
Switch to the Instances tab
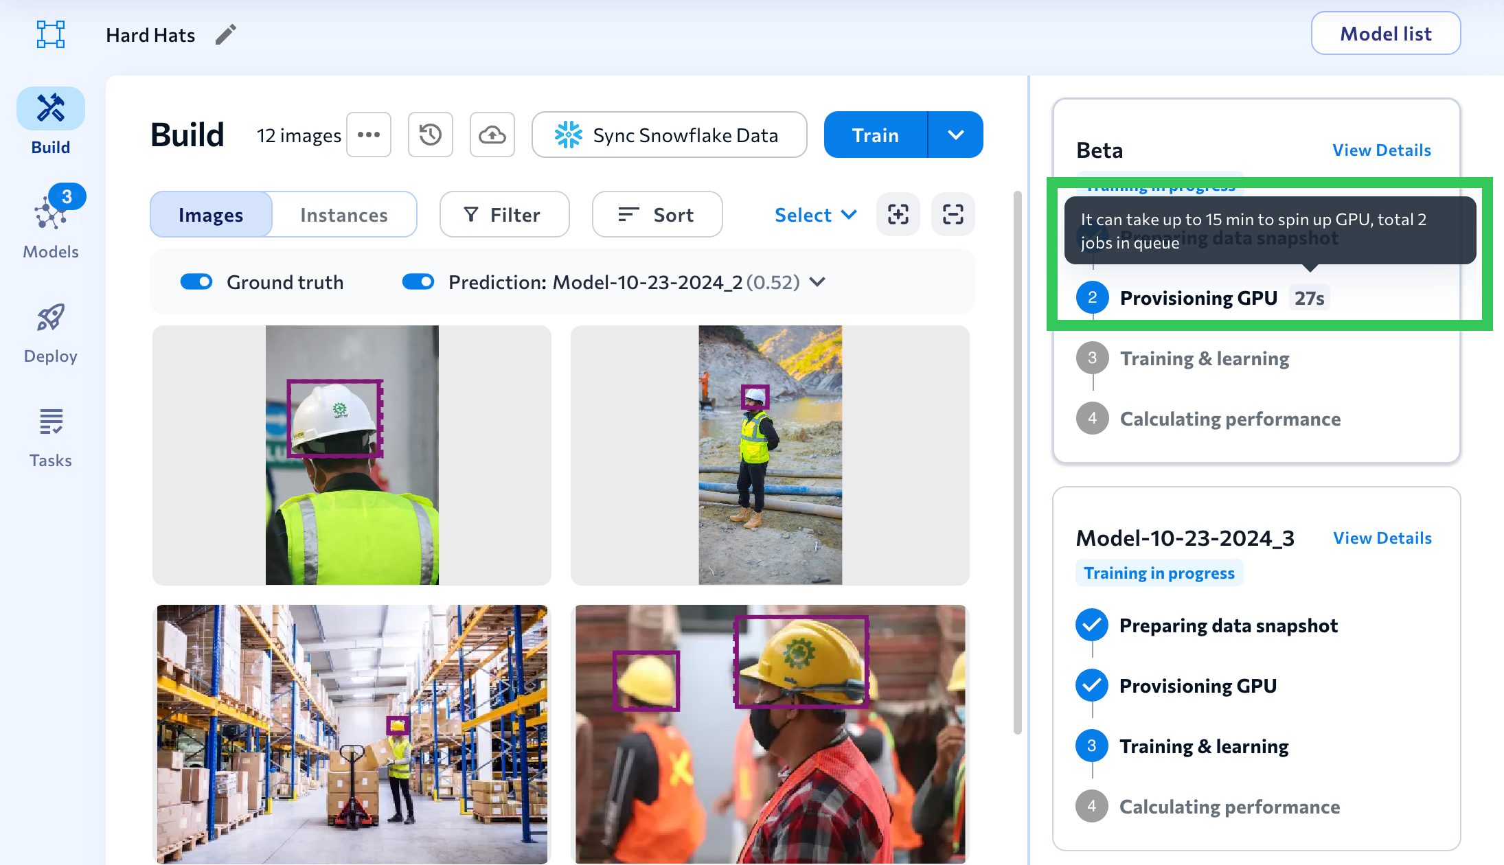(x=344, y=215)
